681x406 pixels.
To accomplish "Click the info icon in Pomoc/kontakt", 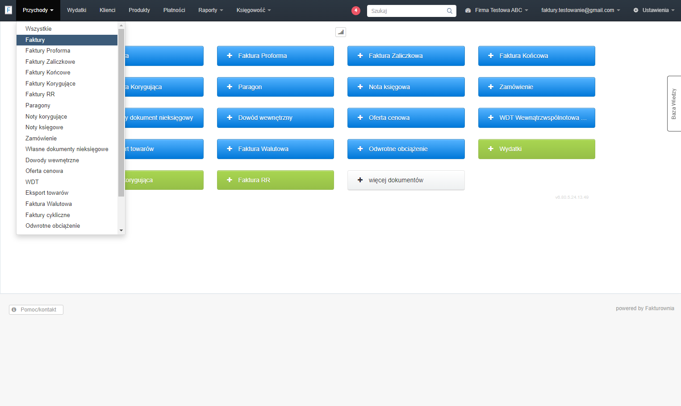I will point(14,309).
